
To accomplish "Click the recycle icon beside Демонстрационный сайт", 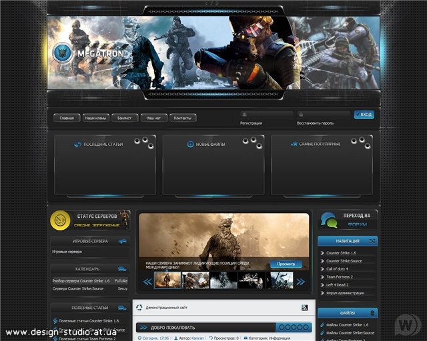I will tap(139, 308).
